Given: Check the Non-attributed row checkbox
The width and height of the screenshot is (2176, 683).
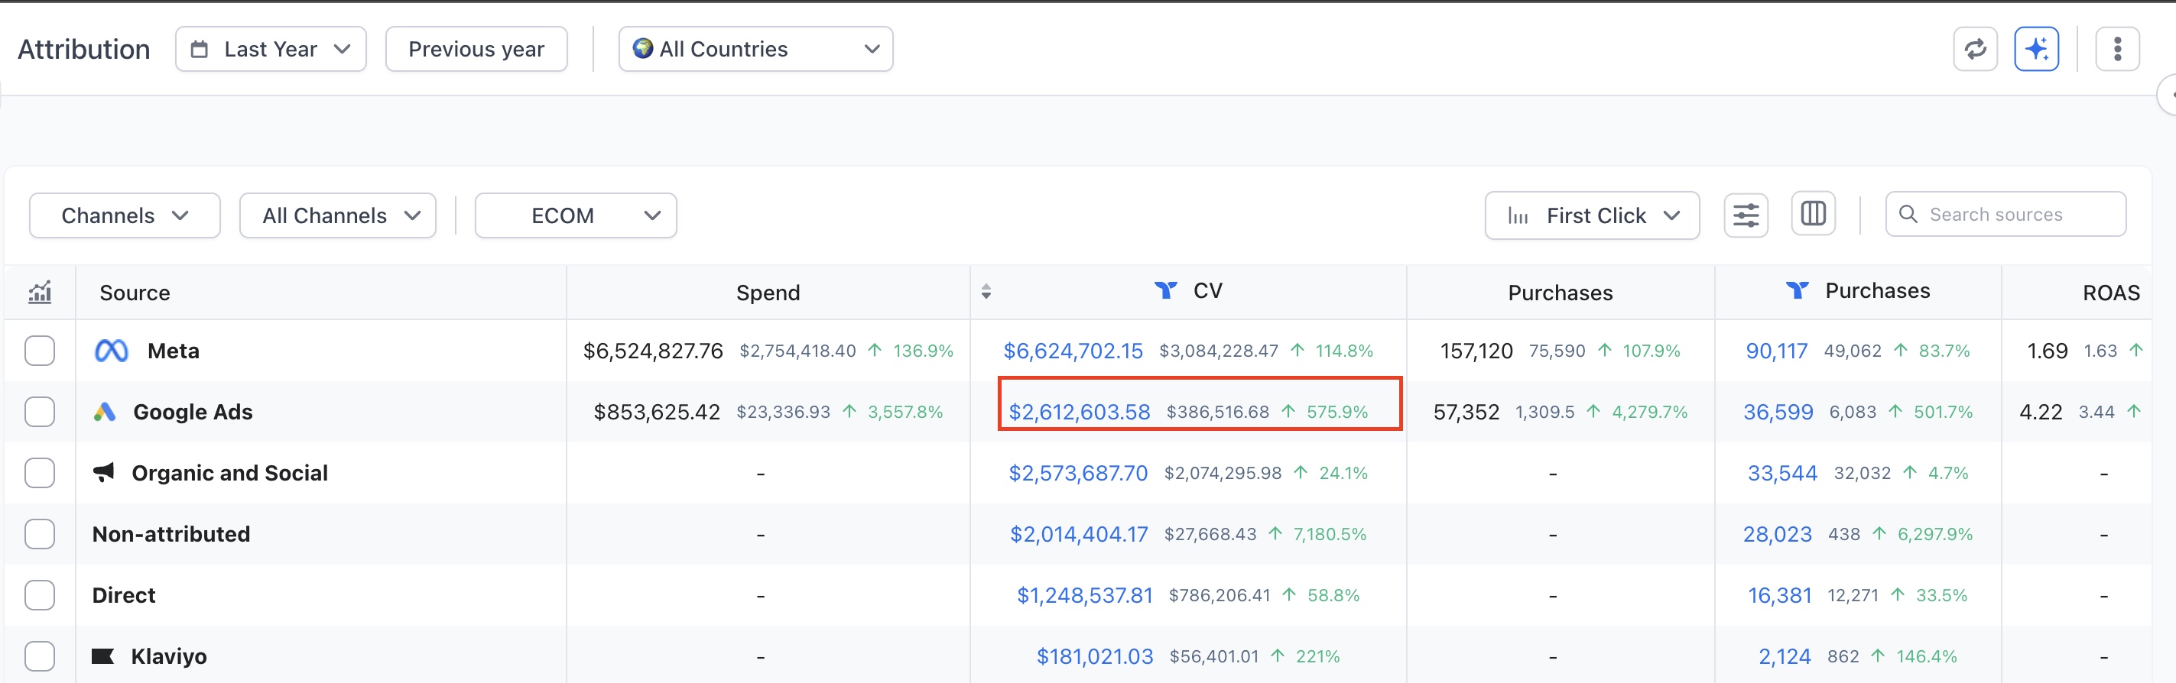Looking at the screenshot, I should pos(40,535).
